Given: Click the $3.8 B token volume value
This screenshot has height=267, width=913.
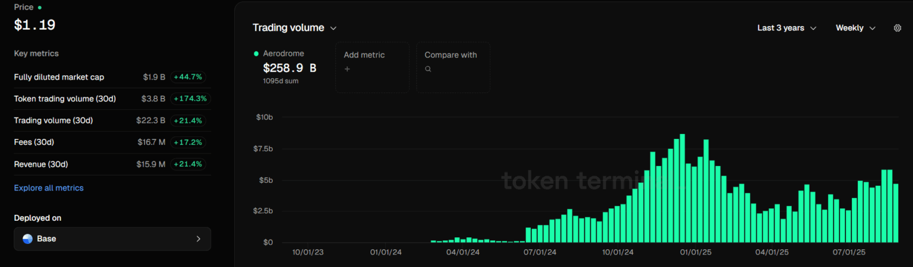Looking at the screenshot, I should 153,98.
